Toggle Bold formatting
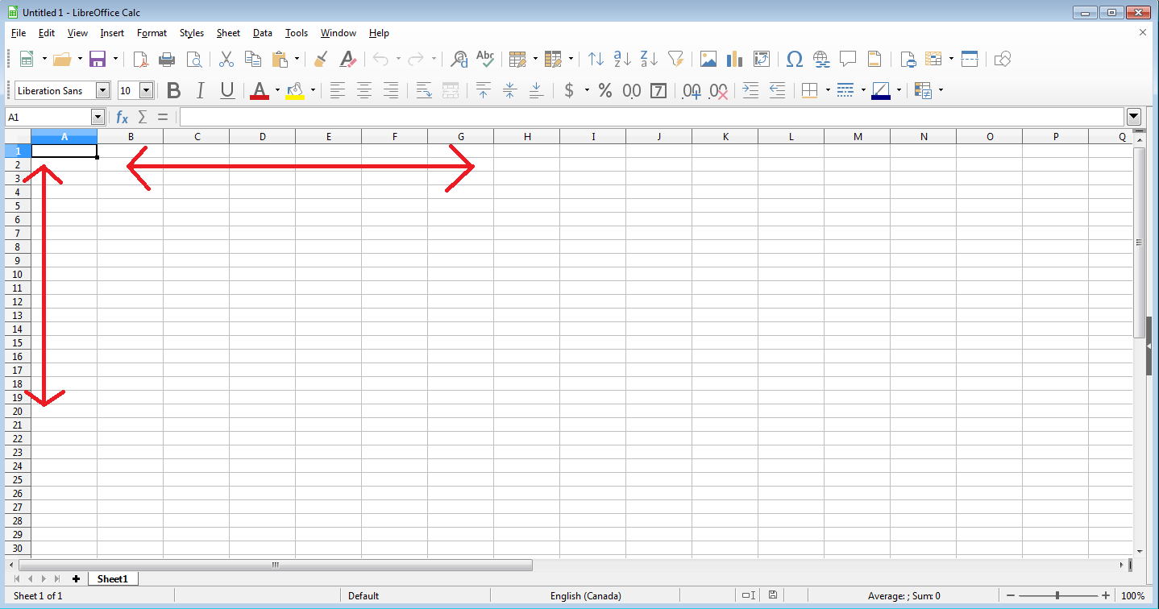Screen dimensions: 1159x609 point(173,90)
